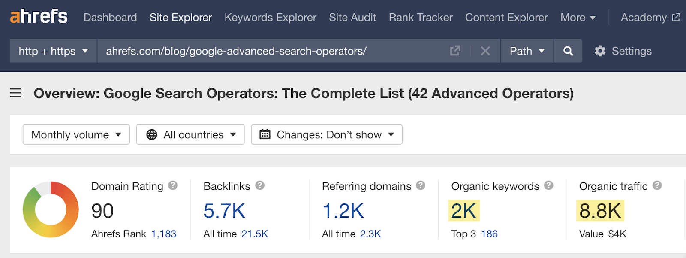
Task: Click the Ahrefs logo
Action: pyautogui.click(x=39, y=16)
